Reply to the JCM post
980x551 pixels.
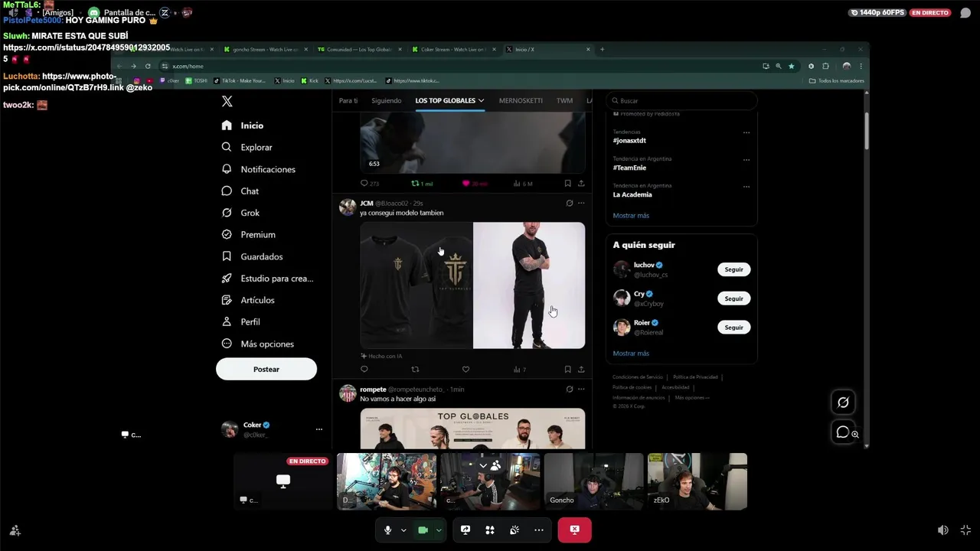364,370
